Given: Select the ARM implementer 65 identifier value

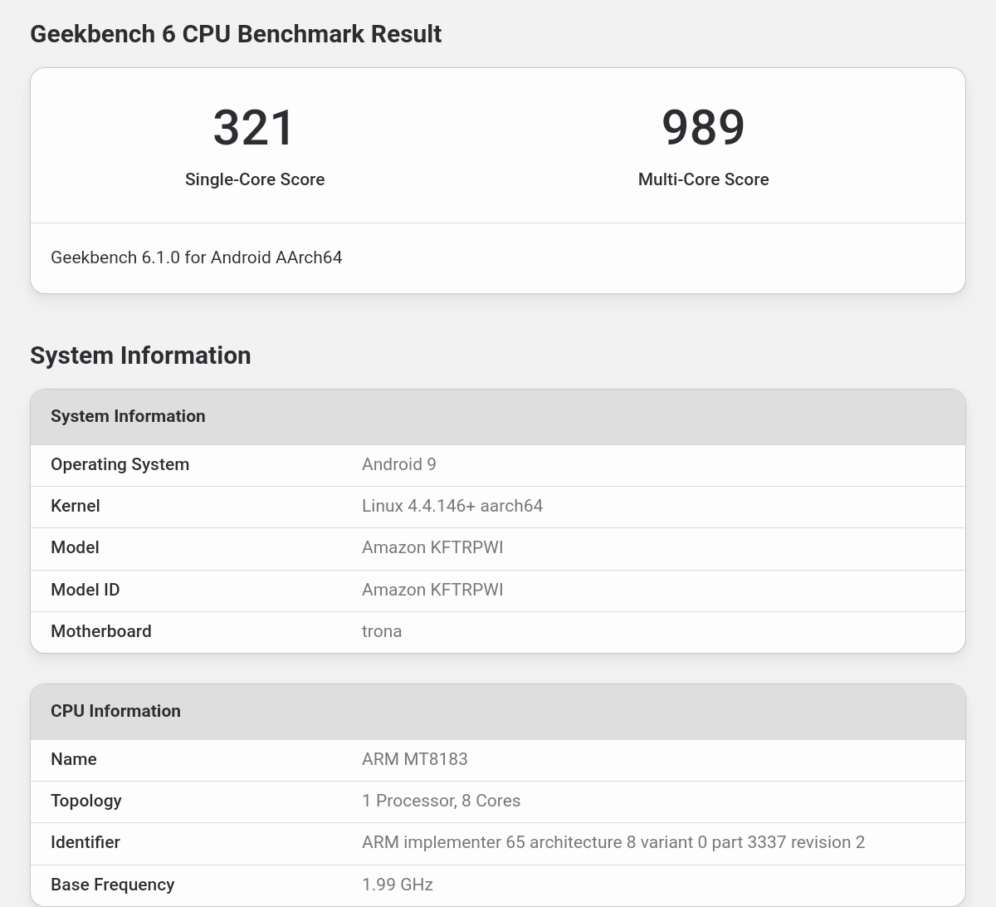Looking at the screenshot, I should [x=613, y=842].
